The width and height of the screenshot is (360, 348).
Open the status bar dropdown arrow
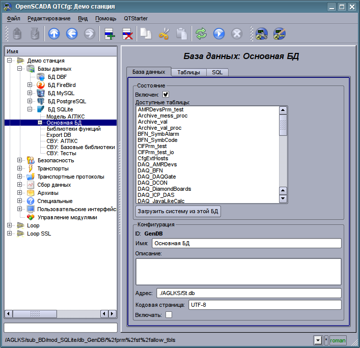(x=318, y=340)
